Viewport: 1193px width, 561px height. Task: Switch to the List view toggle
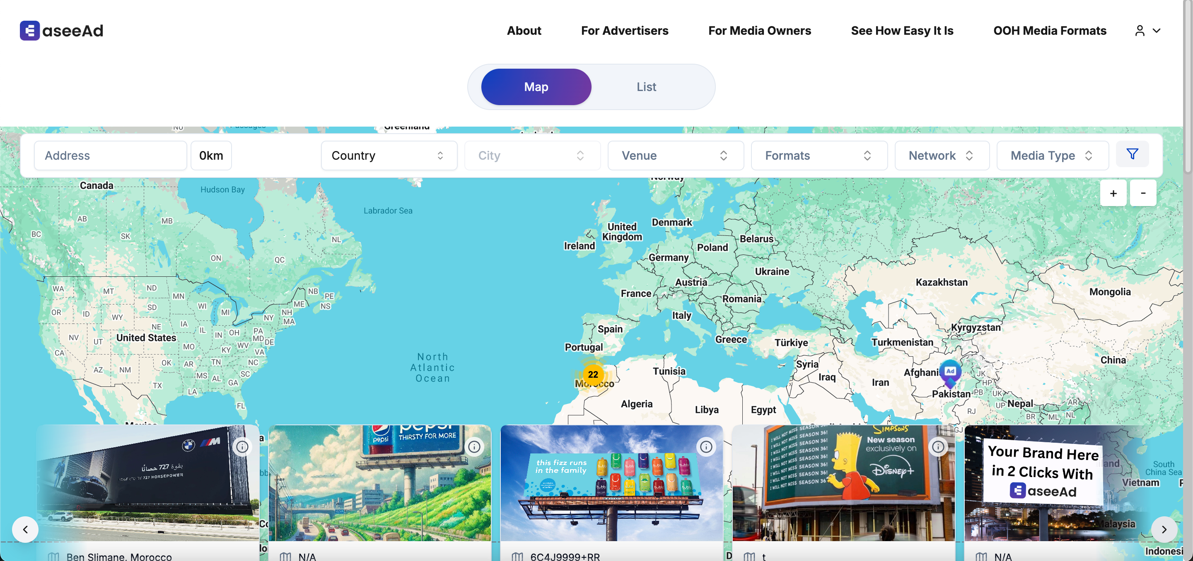click(646, 87)
